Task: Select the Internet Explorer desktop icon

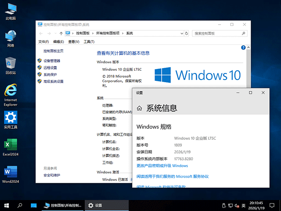Action: (x=11, y=95)
